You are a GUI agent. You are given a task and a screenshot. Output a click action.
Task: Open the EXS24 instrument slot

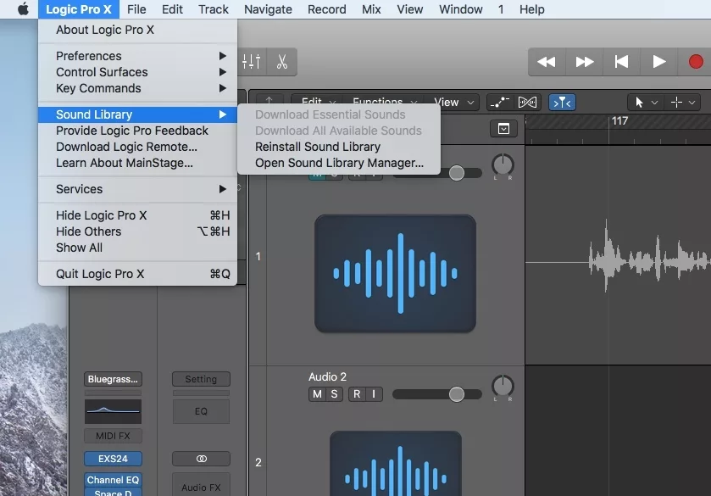112,459
